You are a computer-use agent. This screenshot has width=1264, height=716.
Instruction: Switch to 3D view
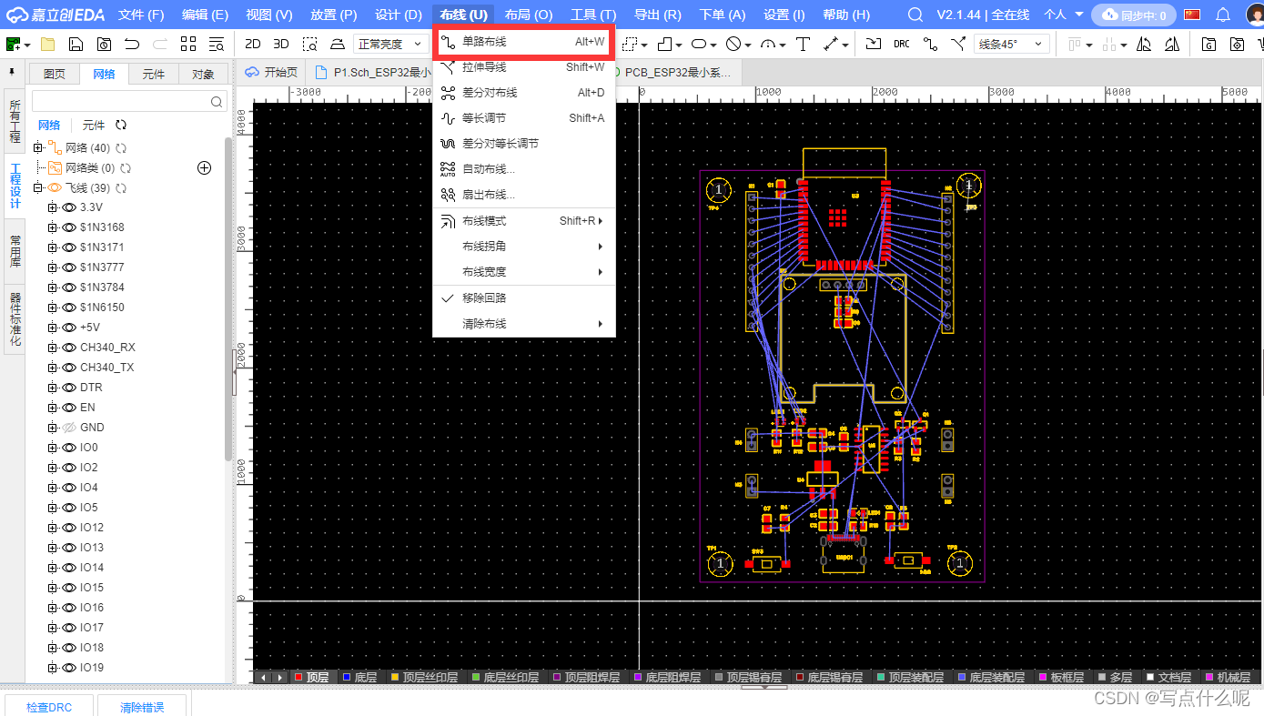(x=281, y=45)
